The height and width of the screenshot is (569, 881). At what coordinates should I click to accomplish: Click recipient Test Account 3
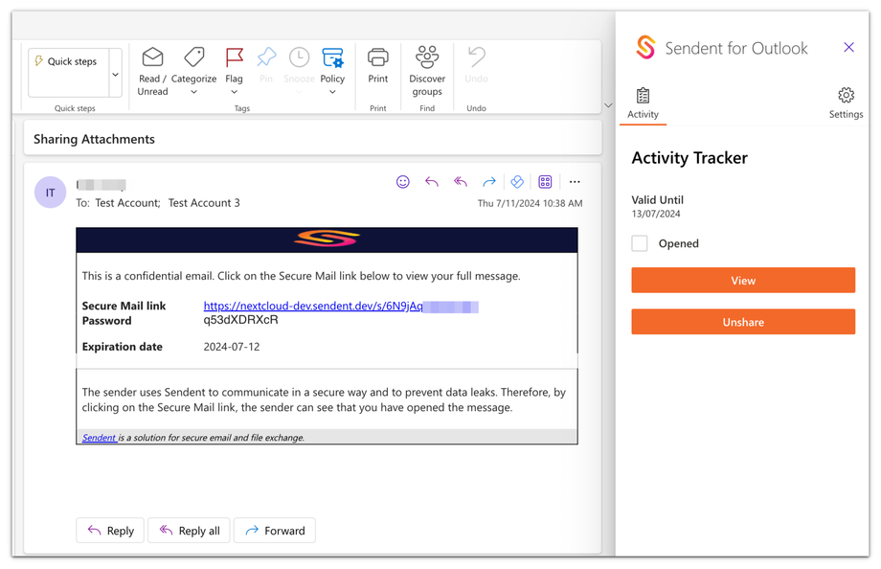point(204,203)
